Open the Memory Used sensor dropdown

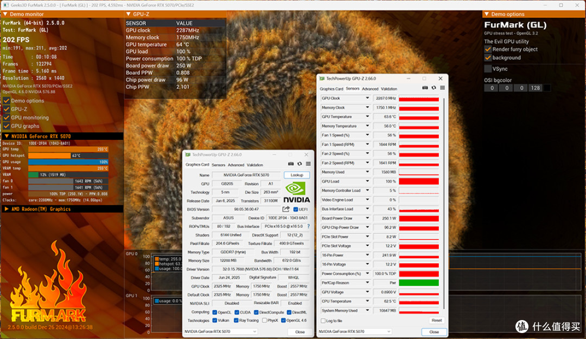367,172
